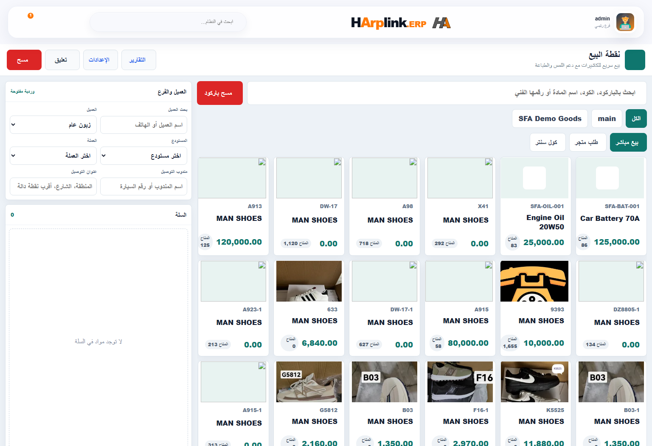Select the Engine Oil 20W50 placeholder icon

(x=534, y=178)
